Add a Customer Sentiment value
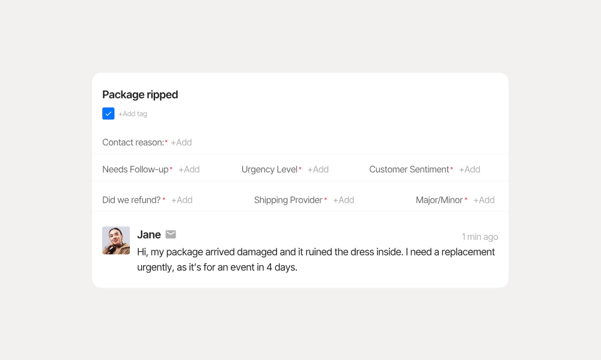The height and width of the screenshot is (360, 601). click(470, 170)
